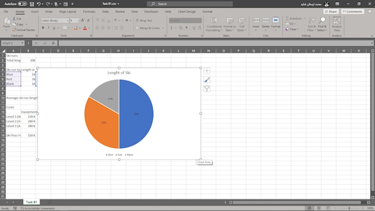375x211 pixels.
Task: Apply the Borders icon in Font group
Action: click(65, 28)
